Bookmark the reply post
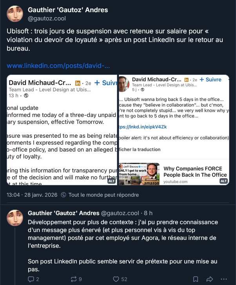 pos(195,279)
